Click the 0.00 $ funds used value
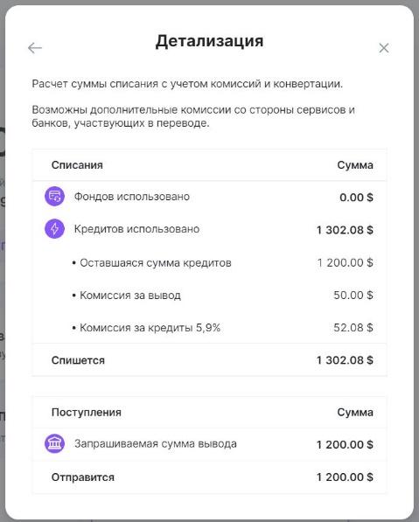419x522 pixels. coord(356,198)
